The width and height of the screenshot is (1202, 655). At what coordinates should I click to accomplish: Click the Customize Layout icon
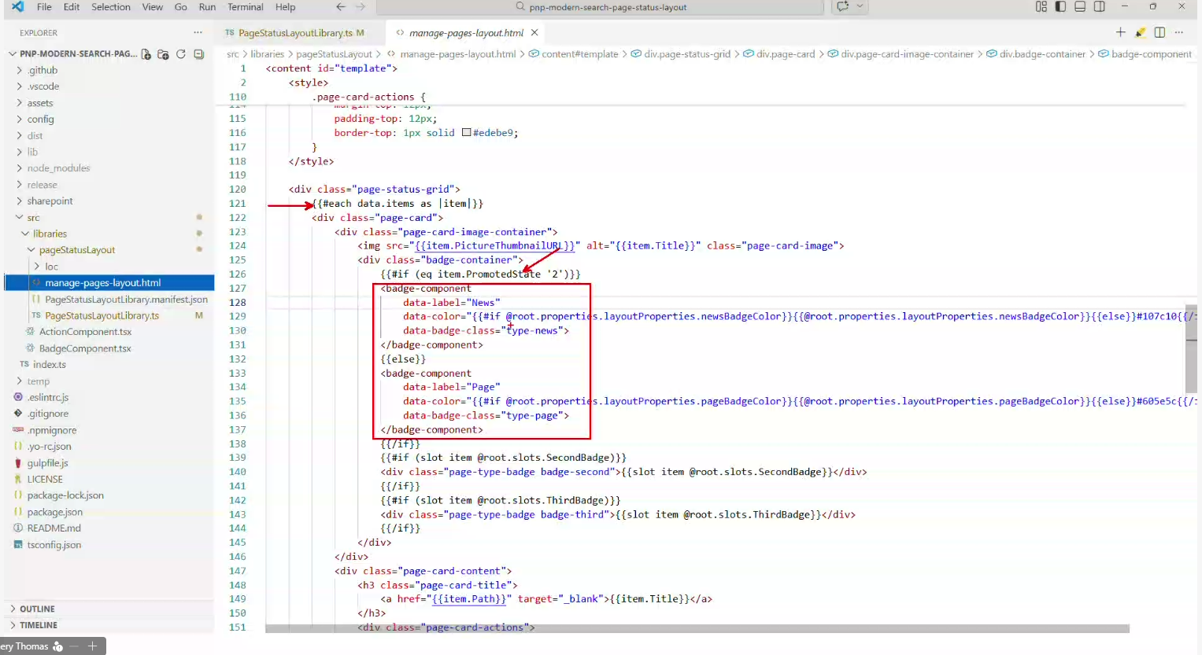pyautogui.click(x=1041, y=7)
